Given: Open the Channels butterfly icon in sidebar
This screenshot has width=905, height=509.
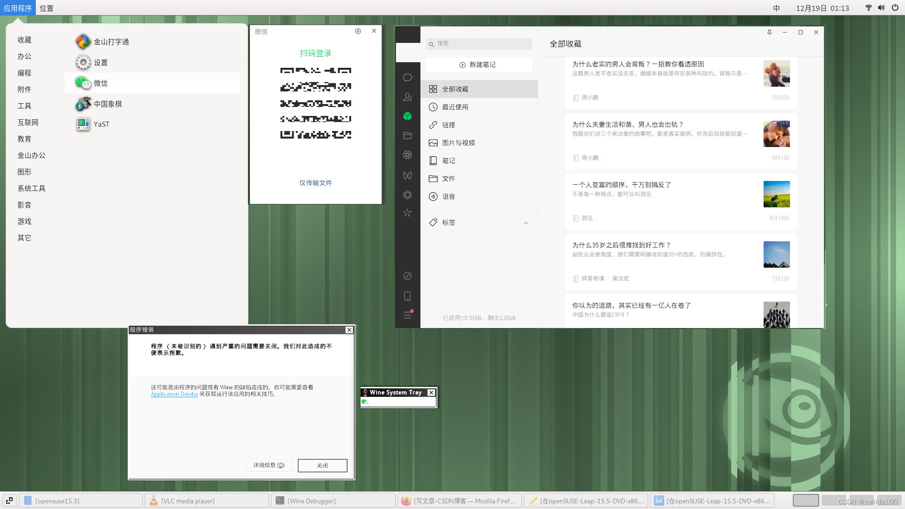Looking at the screenshot, I should [407, 175].
